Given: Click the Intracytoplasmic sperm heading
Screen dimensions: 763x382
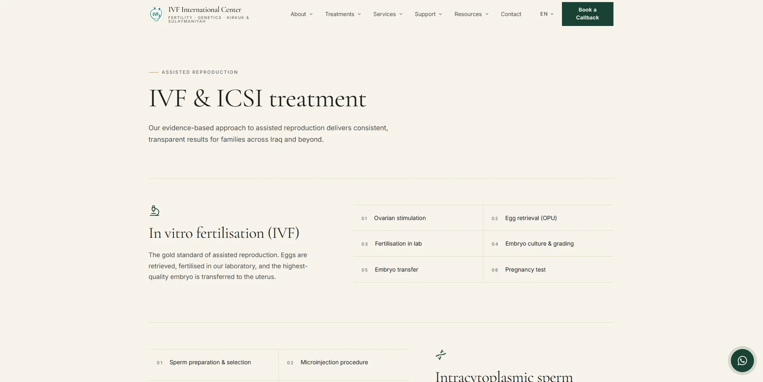Looking at the screenshot, I should coord(504,376).
